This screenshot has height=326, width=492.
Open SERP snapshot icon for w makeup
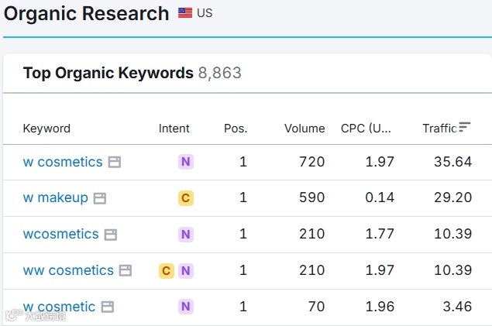100,198
